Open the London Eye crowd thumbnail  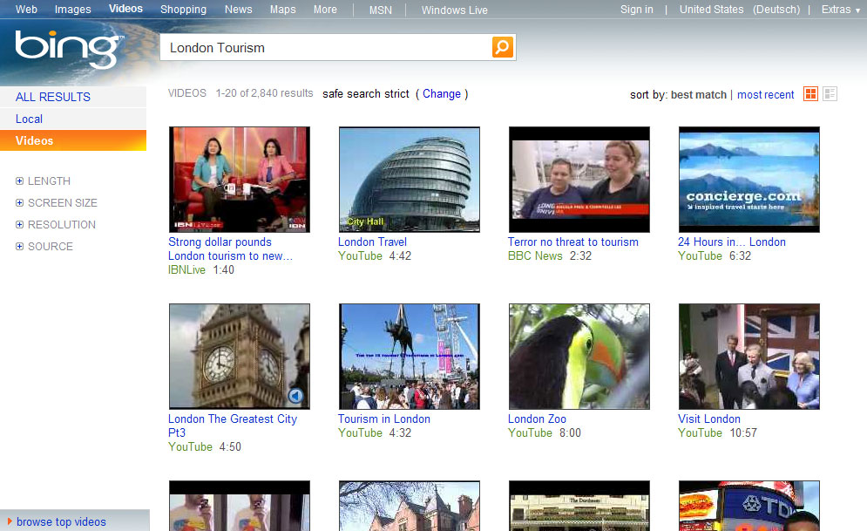(410, 357)
